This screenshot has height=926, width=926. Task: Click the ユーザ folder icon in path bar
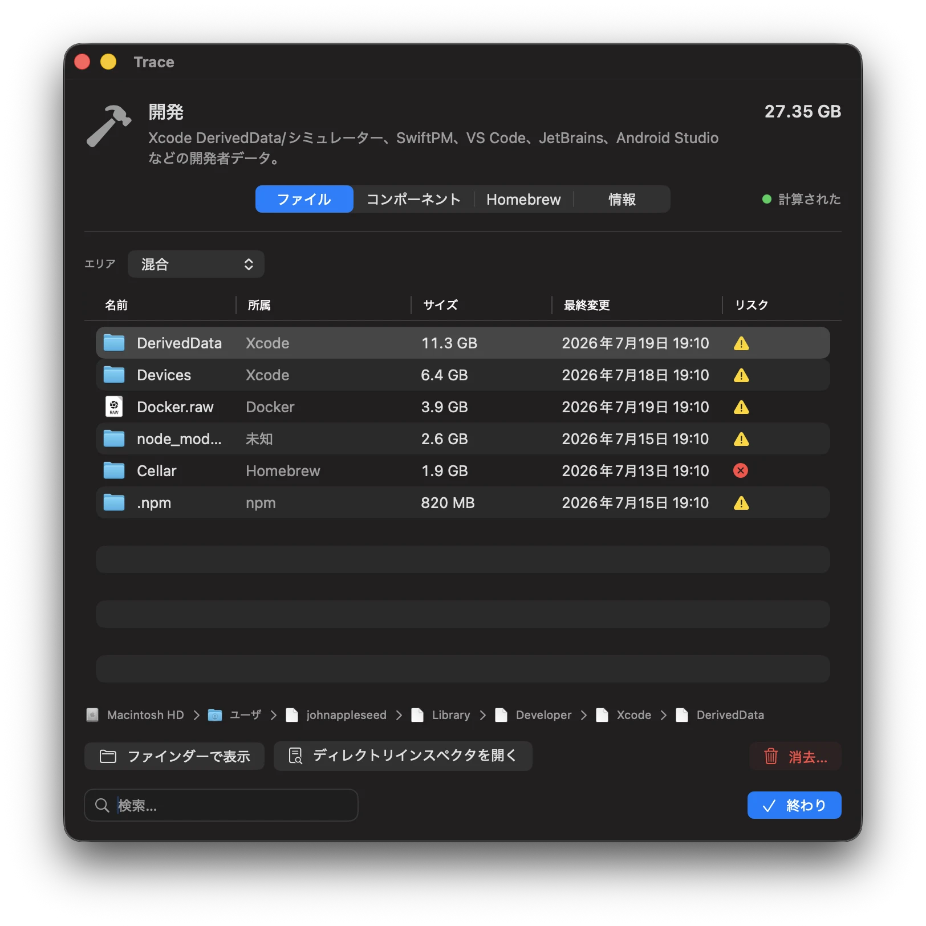(215, 715)
